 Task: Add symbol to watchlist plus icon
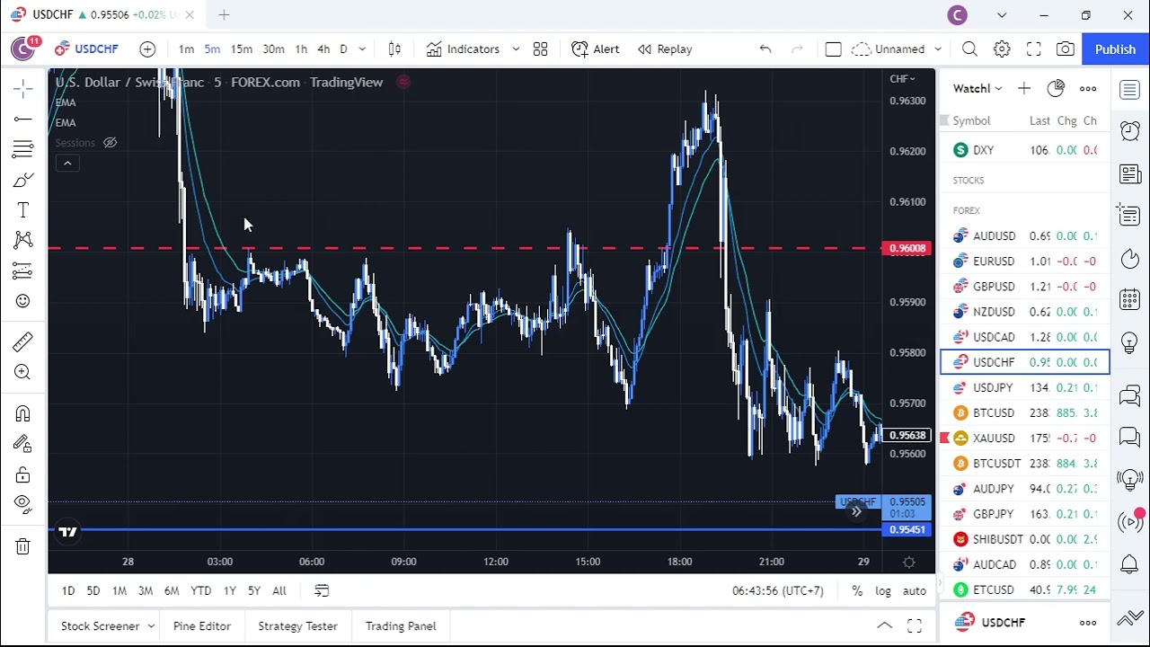(x=1024, y=88)
